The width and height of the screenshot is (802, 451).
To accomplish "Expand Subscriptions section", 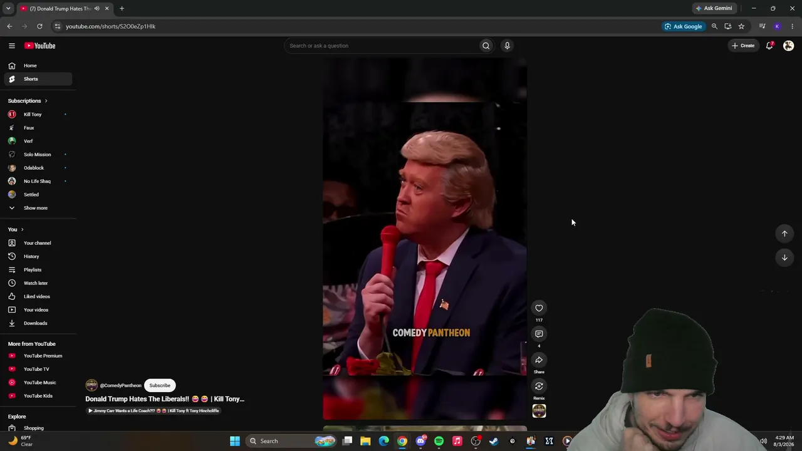I will click(28, 101).
